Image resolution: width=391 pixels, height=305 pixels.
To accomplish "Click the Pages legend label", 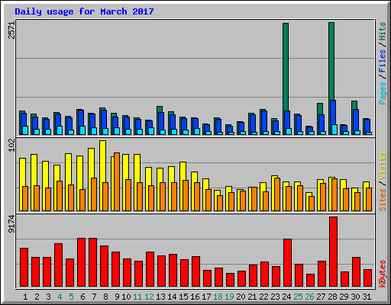I will click(382, 93).
